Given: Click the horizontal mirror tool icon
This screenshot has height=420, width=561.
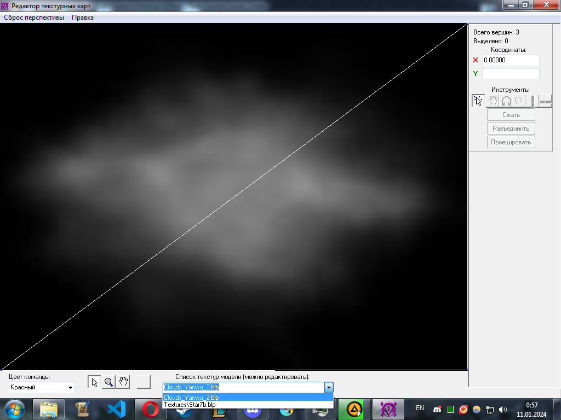Looking at the screenshot, I should click(x=545, y=101).
